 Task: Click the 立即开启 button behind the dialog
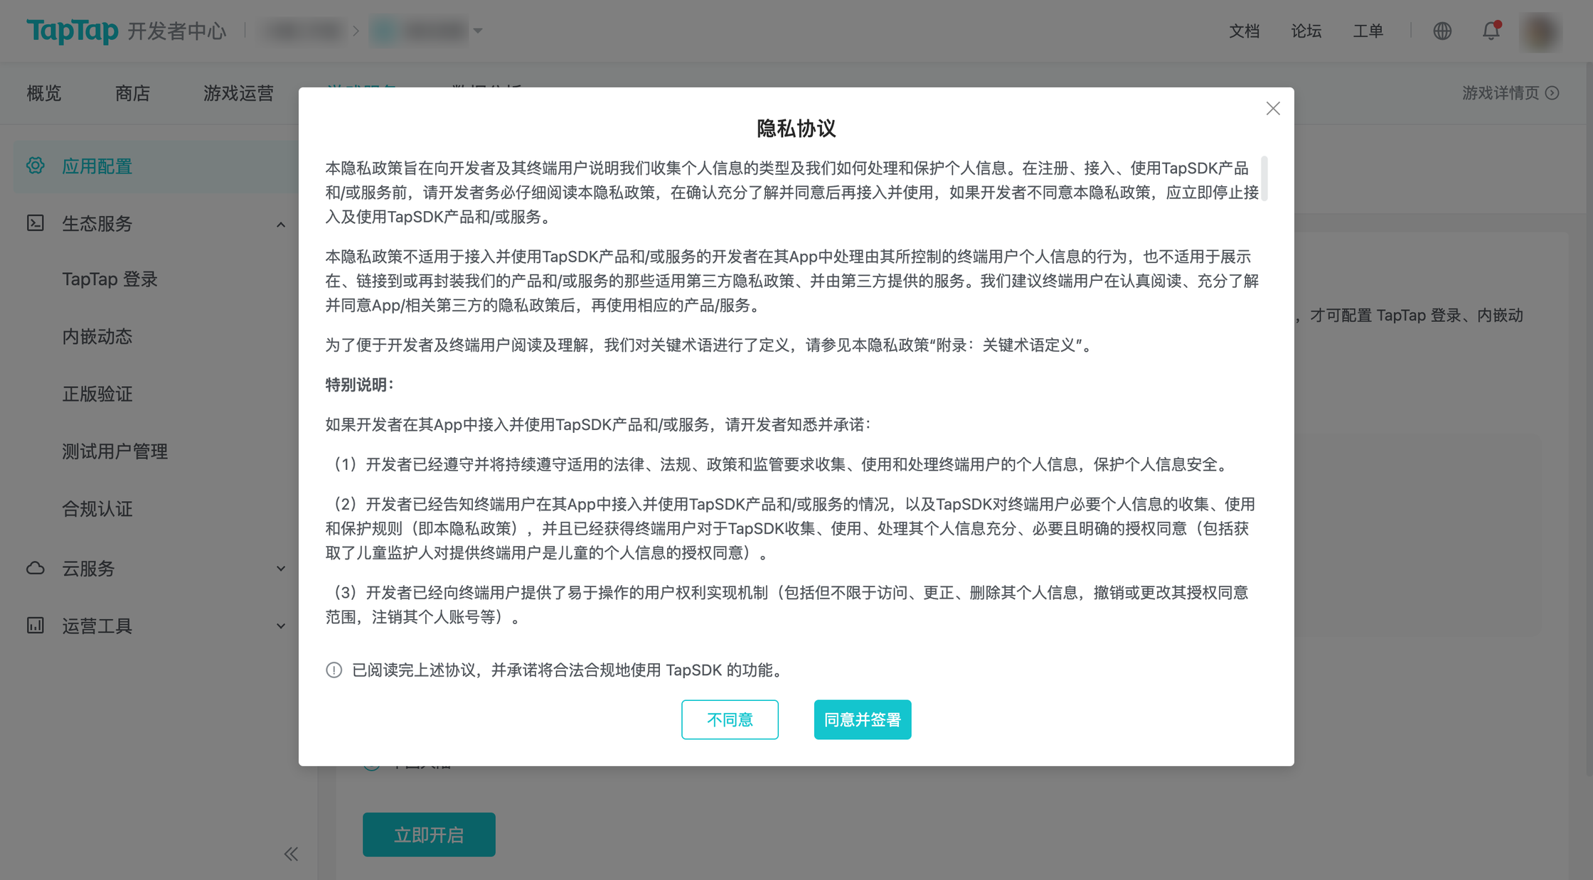(x=429, y=835)
